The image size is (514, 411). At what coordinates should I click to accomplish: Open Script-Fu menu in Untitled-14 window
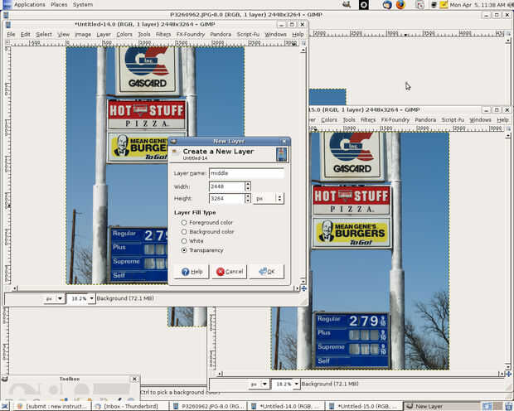coord(248,34)
